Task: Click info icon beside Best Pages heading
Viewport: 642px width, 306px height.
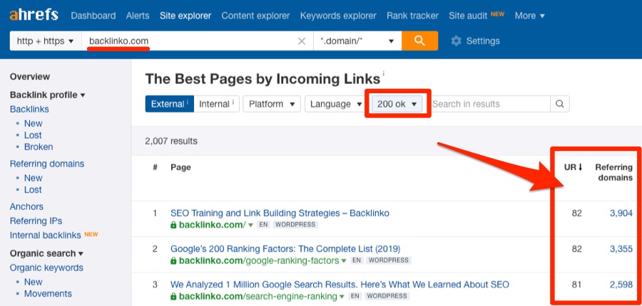Action: click(x=383, y=73)
